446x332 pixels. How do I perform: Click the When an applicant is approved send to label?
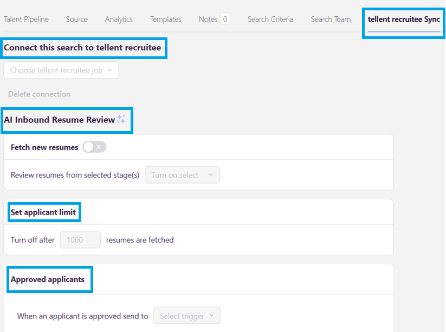[82, 316]
